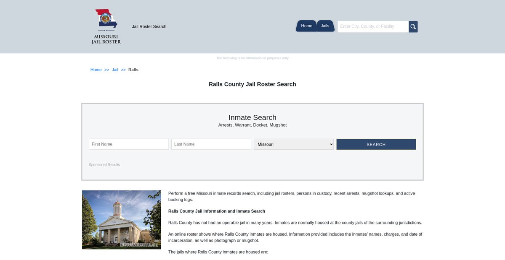Open the Home tab in header
This screenshot has height=260, width=505.
306,26
